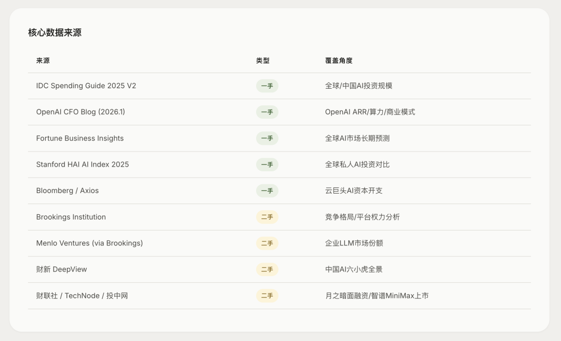This screenshot has width=561, height=341.
Task: Click the 一手 badge in the Fortune Business Insights row
Action: tap(267, 139)
